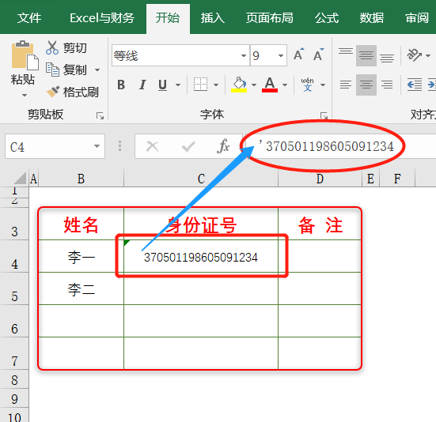Select column D header
Screen dimensions: 436x422
pyautogui.click(x=320, y=179)
